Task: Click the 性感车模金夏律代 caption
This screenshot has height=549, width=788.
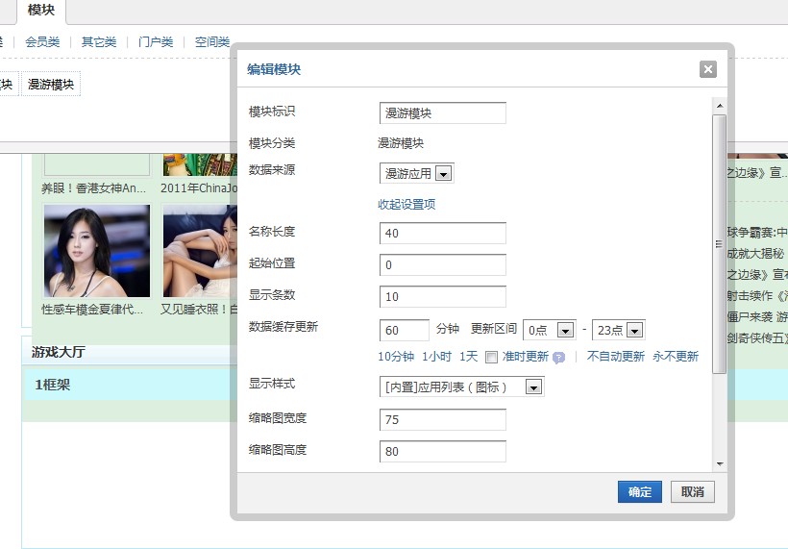Action: click(x=92, y=310)
